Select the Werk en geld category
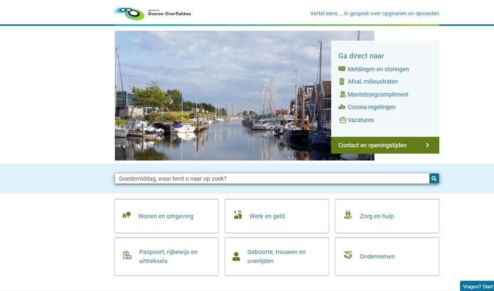This screenshot has height=291, width=494. pos(277,216)
